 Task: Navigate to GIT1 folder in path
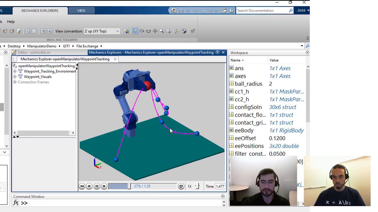click(x=66, y=46)
